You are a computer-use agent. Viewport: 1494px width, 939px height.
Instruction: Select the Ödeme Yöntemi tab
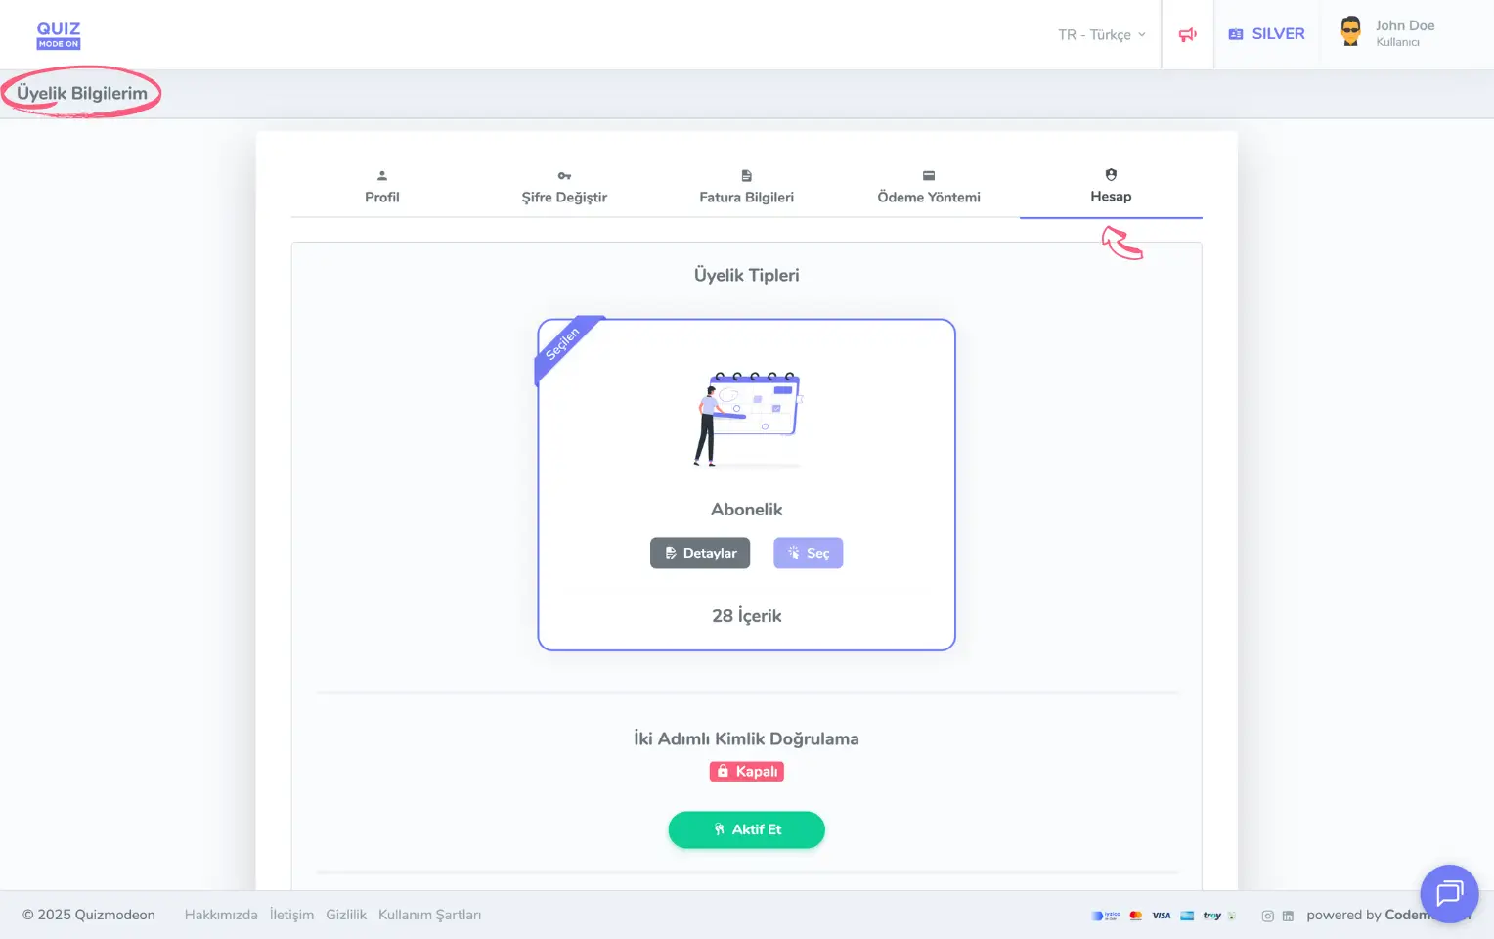[928, 187]
